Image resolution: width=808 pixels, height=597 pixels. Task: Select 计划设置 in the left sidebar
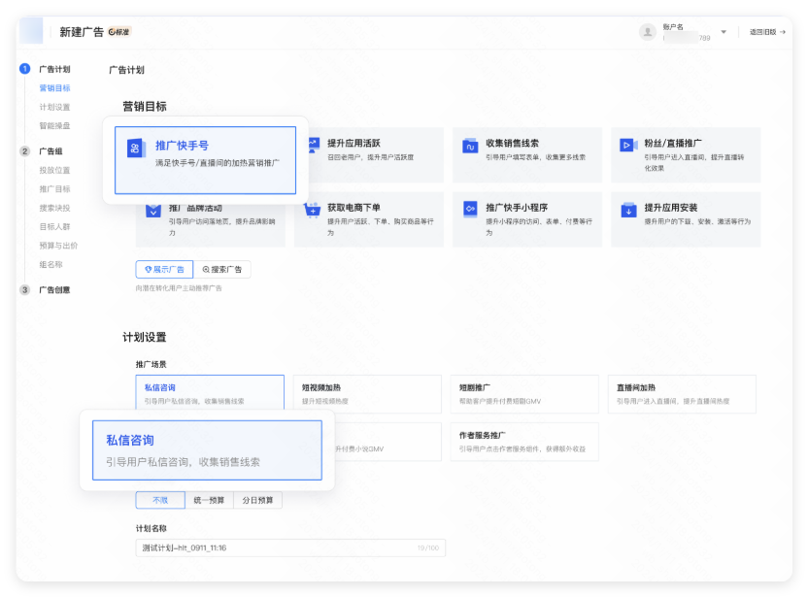[53, 108]
